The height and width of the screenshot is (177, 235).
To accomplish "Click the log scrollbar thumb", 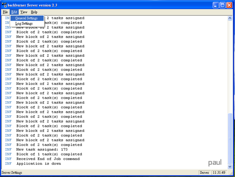I will click(230, 139).
